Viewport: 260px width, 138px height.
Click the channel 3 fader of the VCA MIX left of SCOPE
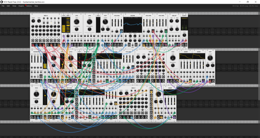pos(118,23)
